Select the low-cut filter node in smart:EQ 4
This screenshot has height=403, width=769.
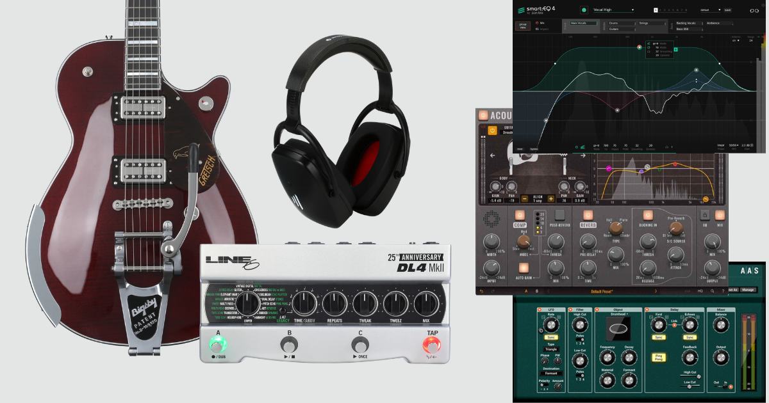pos(546,120)
